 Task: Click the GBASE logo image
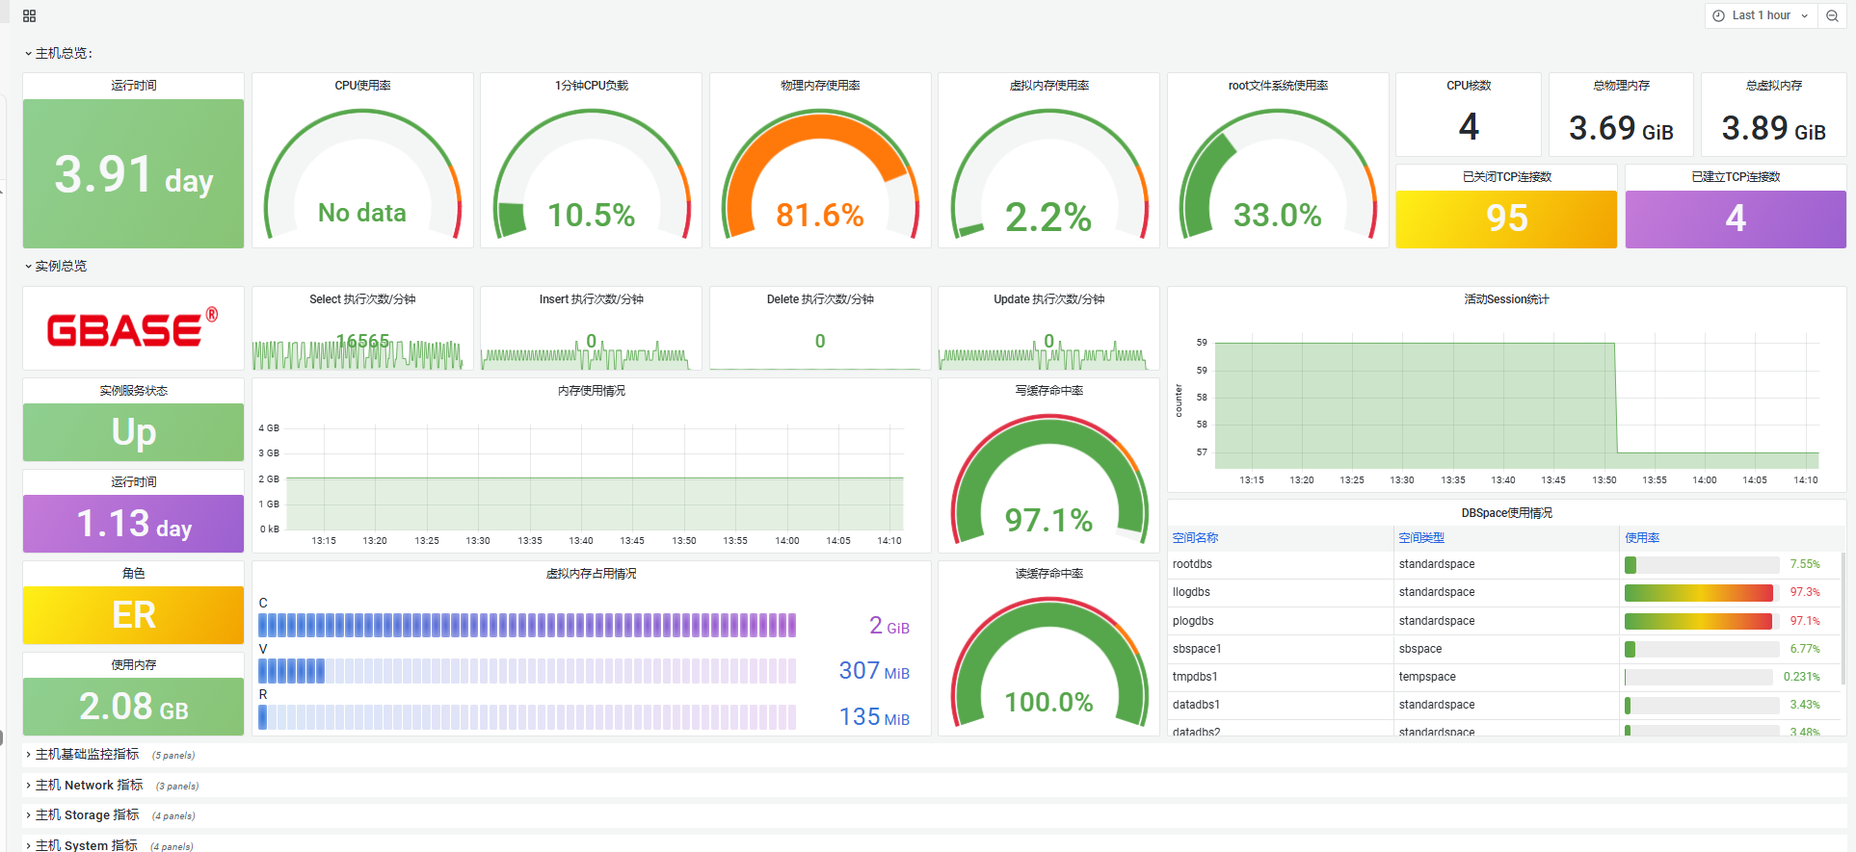tap(133, 329)
